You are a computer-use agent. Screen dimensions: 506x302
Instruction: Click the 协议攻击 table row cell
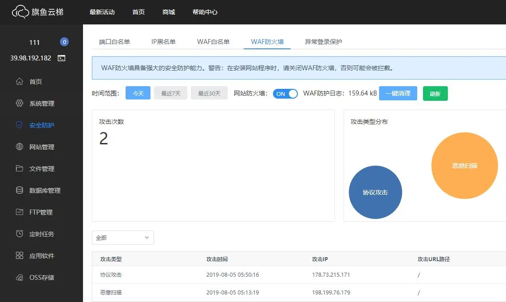[111, 274]
